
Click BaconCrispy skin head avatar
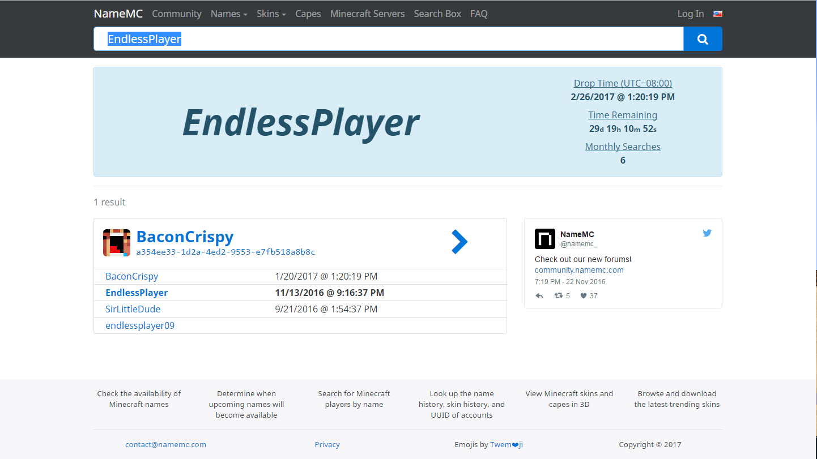coord(117,243)
